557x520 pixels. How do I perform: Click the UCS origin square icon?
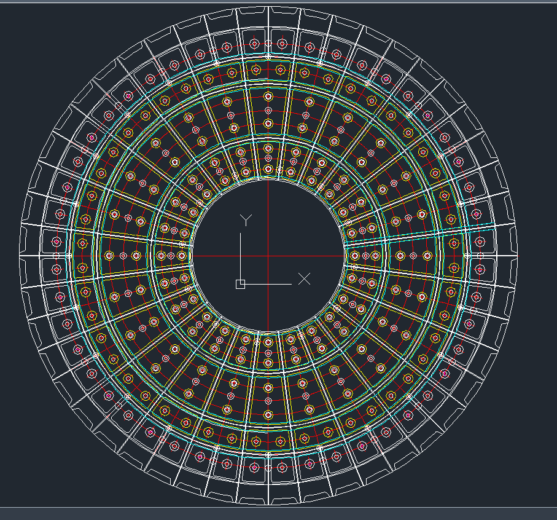[x=240, y=284]
